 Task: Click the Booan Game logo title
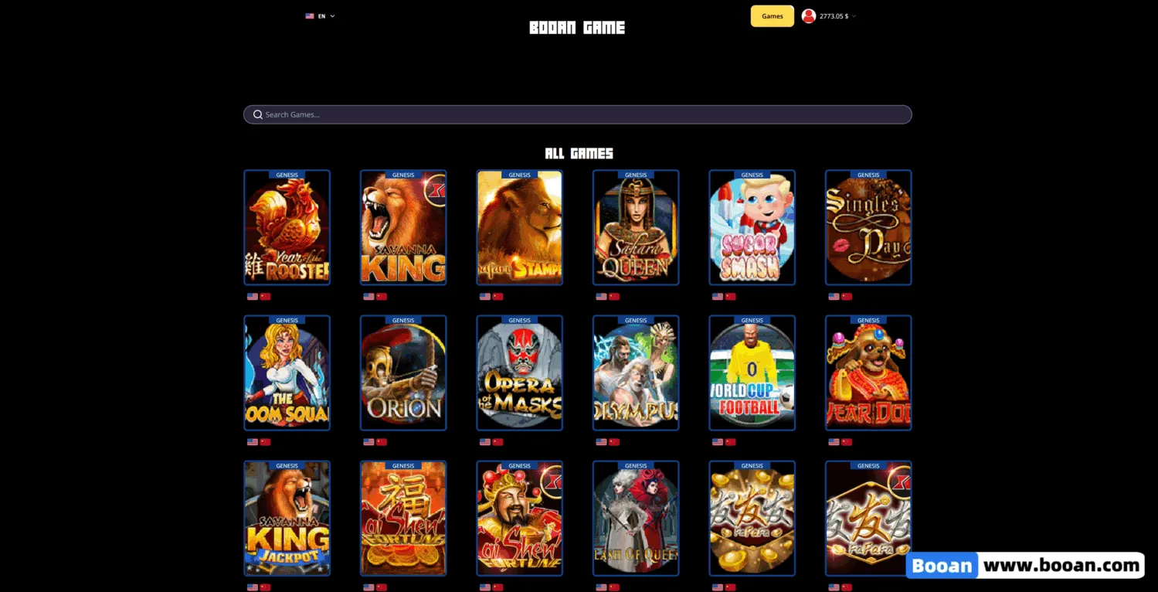coord(577,28)
